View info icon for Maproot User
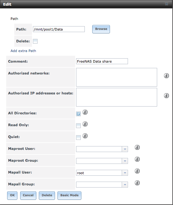 [x=137, y=147]
